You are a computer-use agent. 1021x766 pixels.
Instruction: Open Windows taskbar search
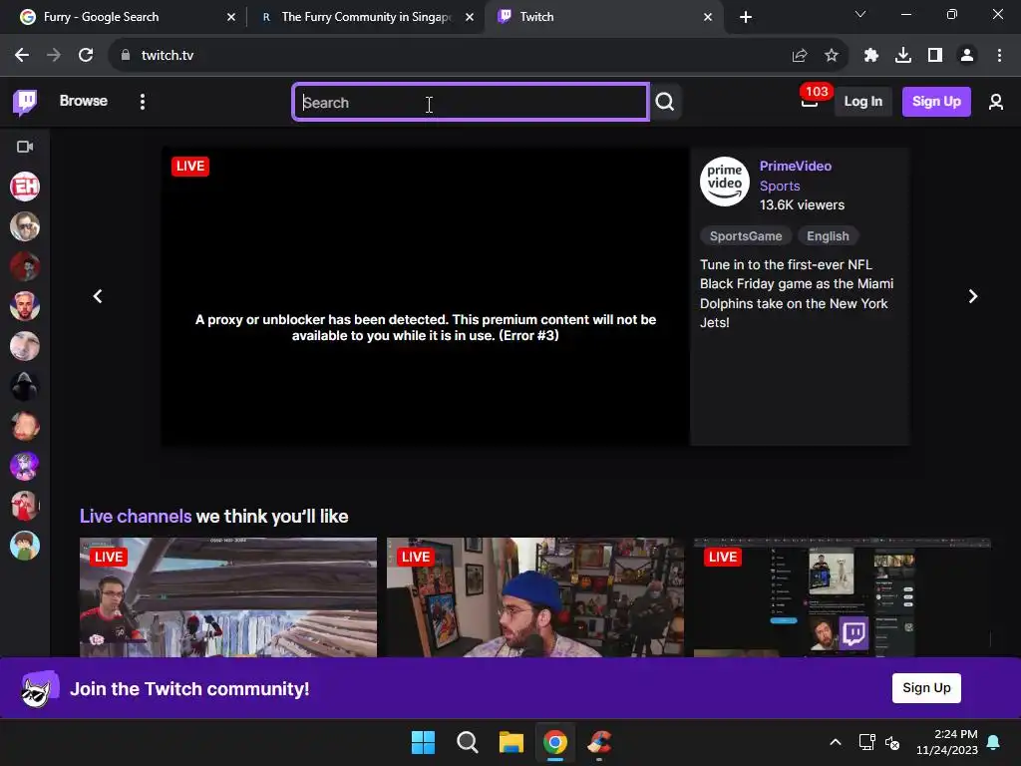click(x=467, y=742)
